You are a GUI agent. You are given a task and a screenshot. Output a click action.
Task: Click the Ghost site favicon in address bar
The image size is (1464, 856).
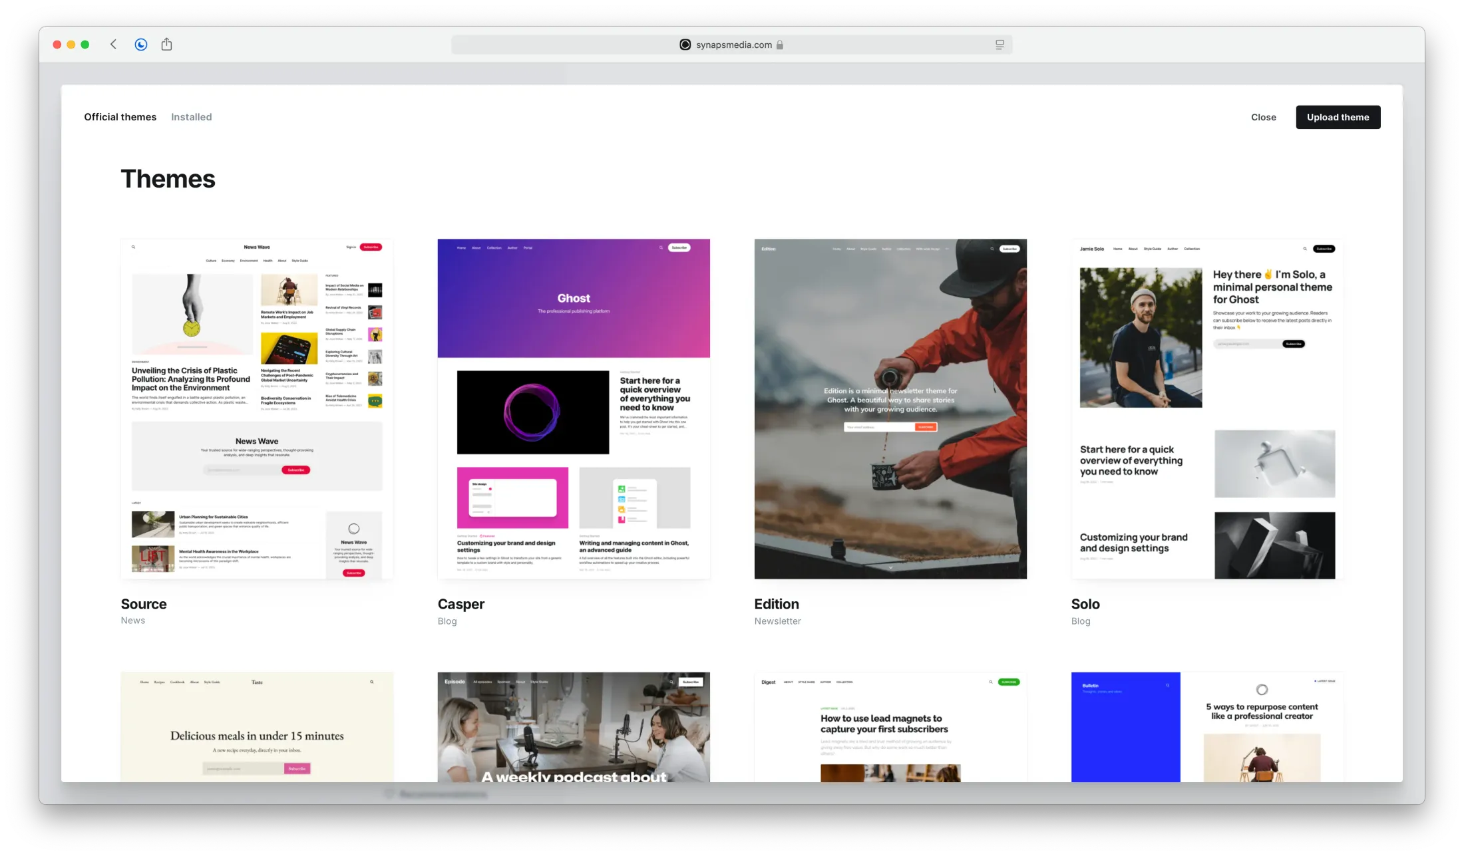pyautogui.click(x=685, y=45)
